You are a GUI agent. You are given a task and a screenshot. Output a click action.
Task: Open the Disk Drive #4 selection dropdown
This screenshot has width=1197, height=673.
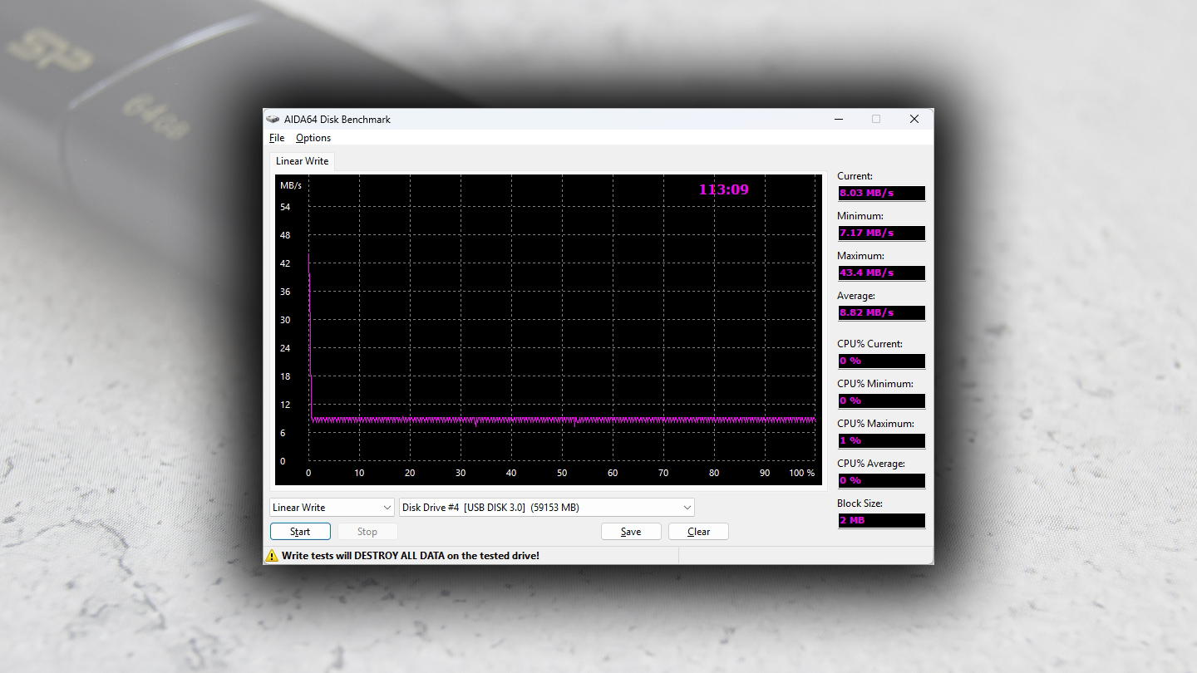tap(546, 508)
